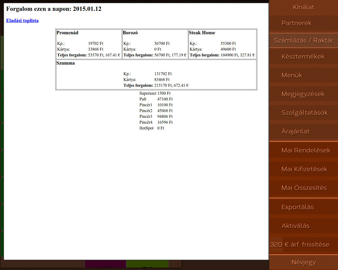This screenshot has width=338, height=270.
Task: Click the Pincér1 row label
Action: coord(146,105)
